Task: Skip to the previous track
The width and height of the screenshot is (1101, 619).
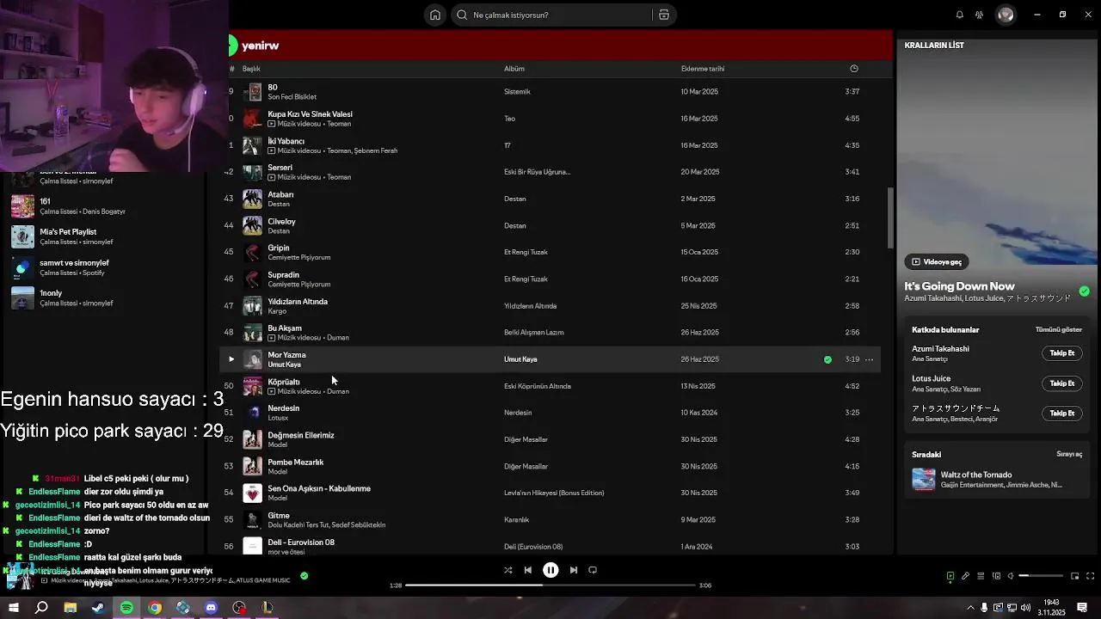Action: [528, 570]
